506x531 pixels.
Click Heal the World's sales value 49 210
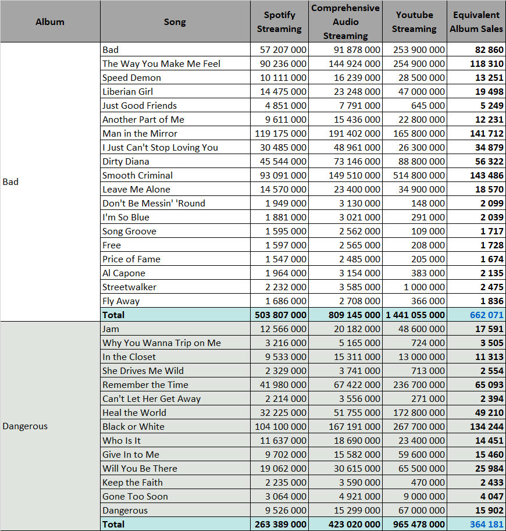coord(476,412)
